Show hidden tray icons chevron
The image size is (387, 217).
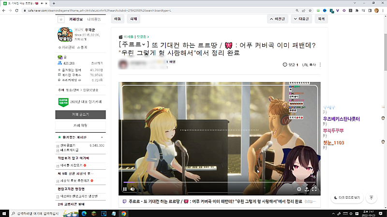pos(333,214)
